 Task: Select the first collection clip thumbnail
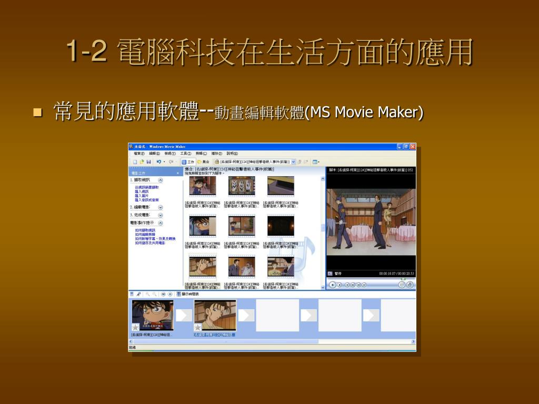coord(203,186)
